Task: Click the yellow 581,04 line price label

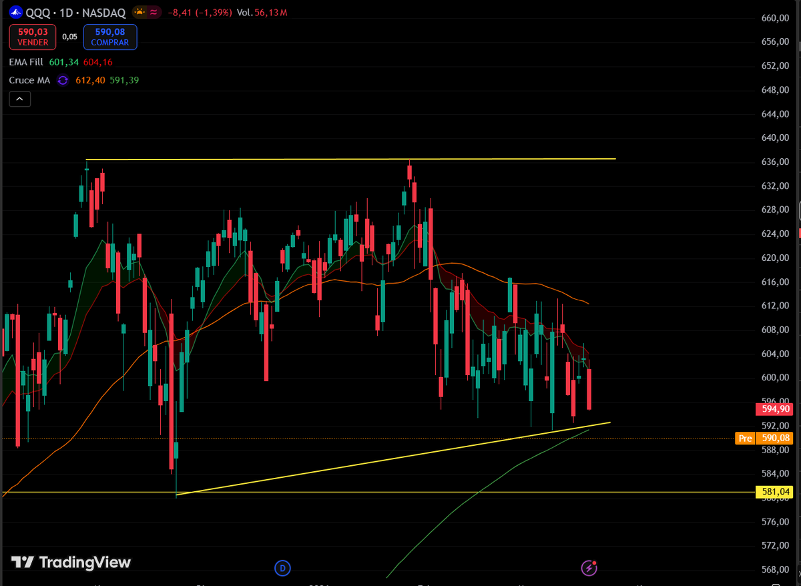Action: click(x=774, y=493)
